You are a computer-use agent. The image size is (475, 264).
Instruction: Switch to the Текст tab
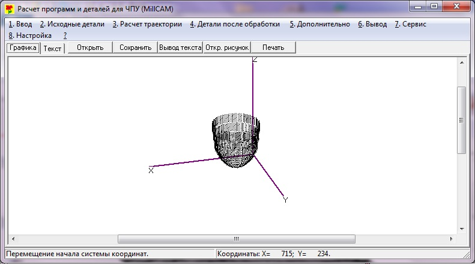tap(52, 49)
